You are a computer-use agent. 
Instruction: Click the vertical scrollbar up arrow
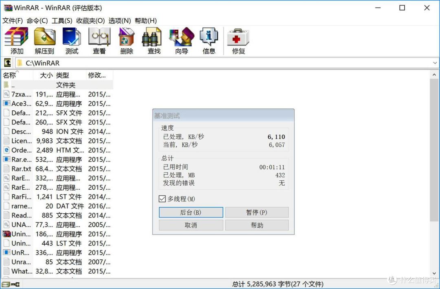point(434,74)
